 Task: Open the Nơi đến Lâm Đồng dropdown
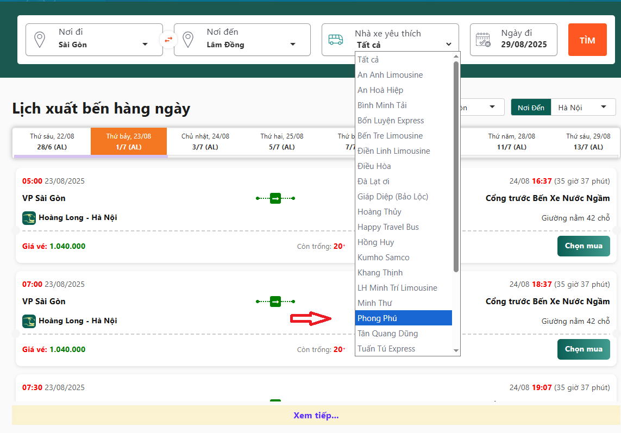[x=242, y=40]
